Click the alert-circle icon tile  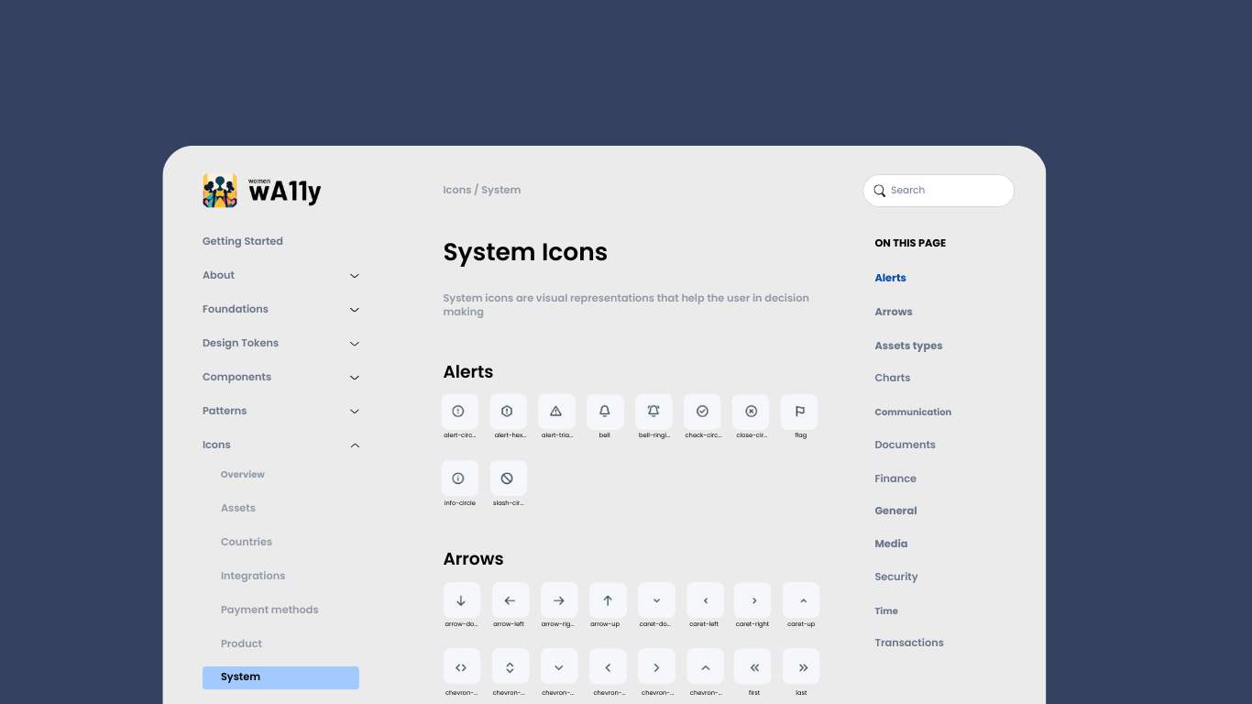coord(459,412)
